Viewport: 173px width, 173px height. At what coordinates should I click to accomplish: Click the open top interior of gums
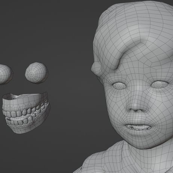[x=19, y=96]
